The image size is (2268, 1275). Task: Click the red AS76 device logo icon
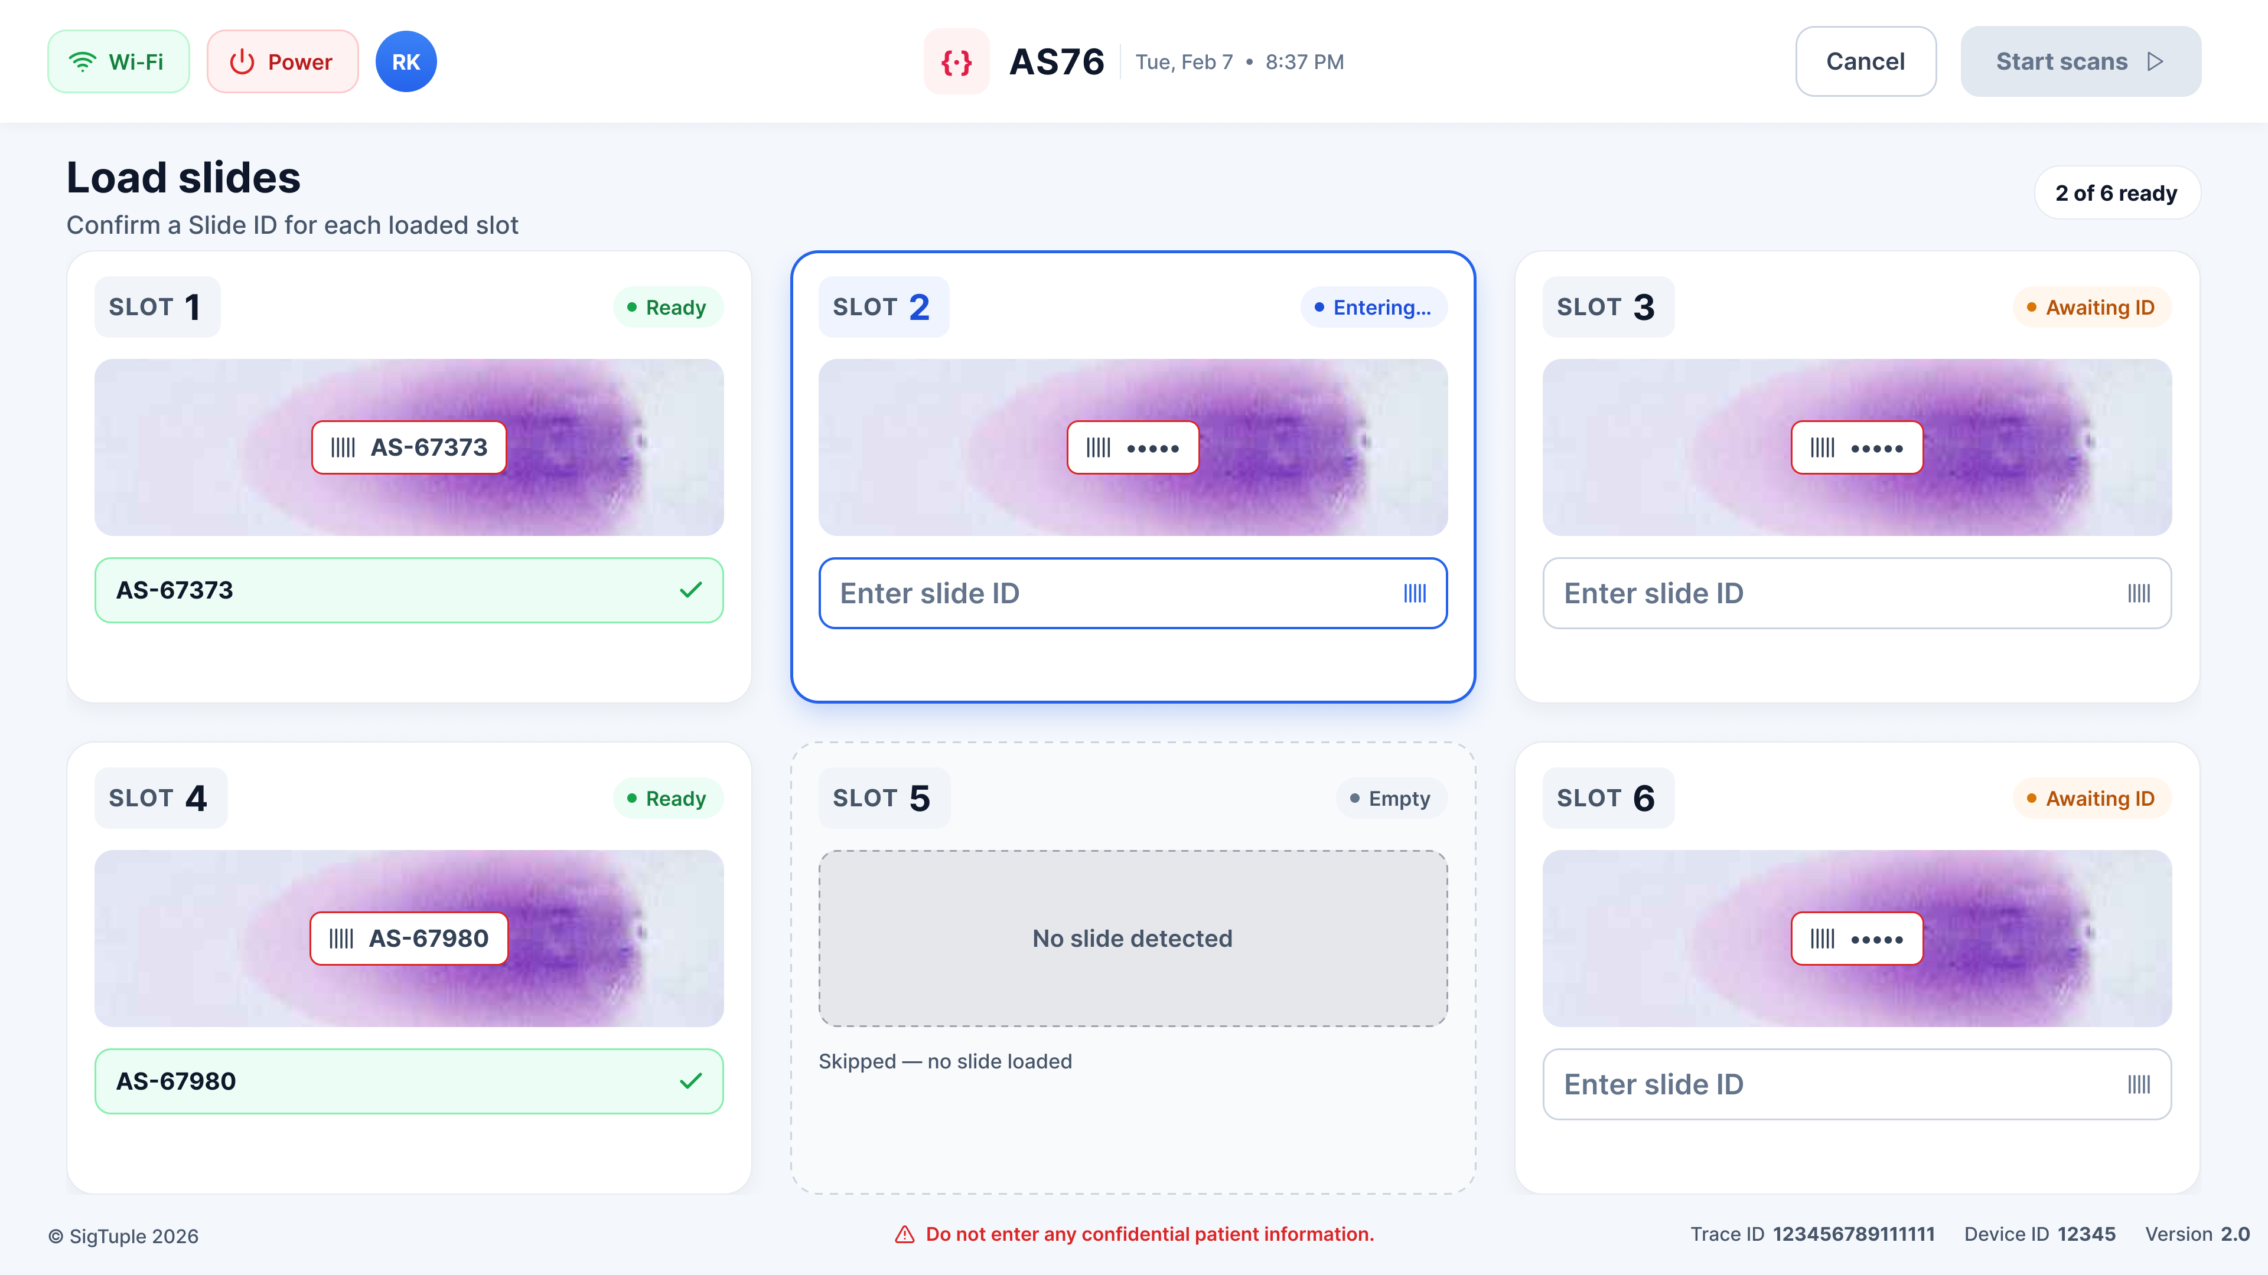(956, 61)
